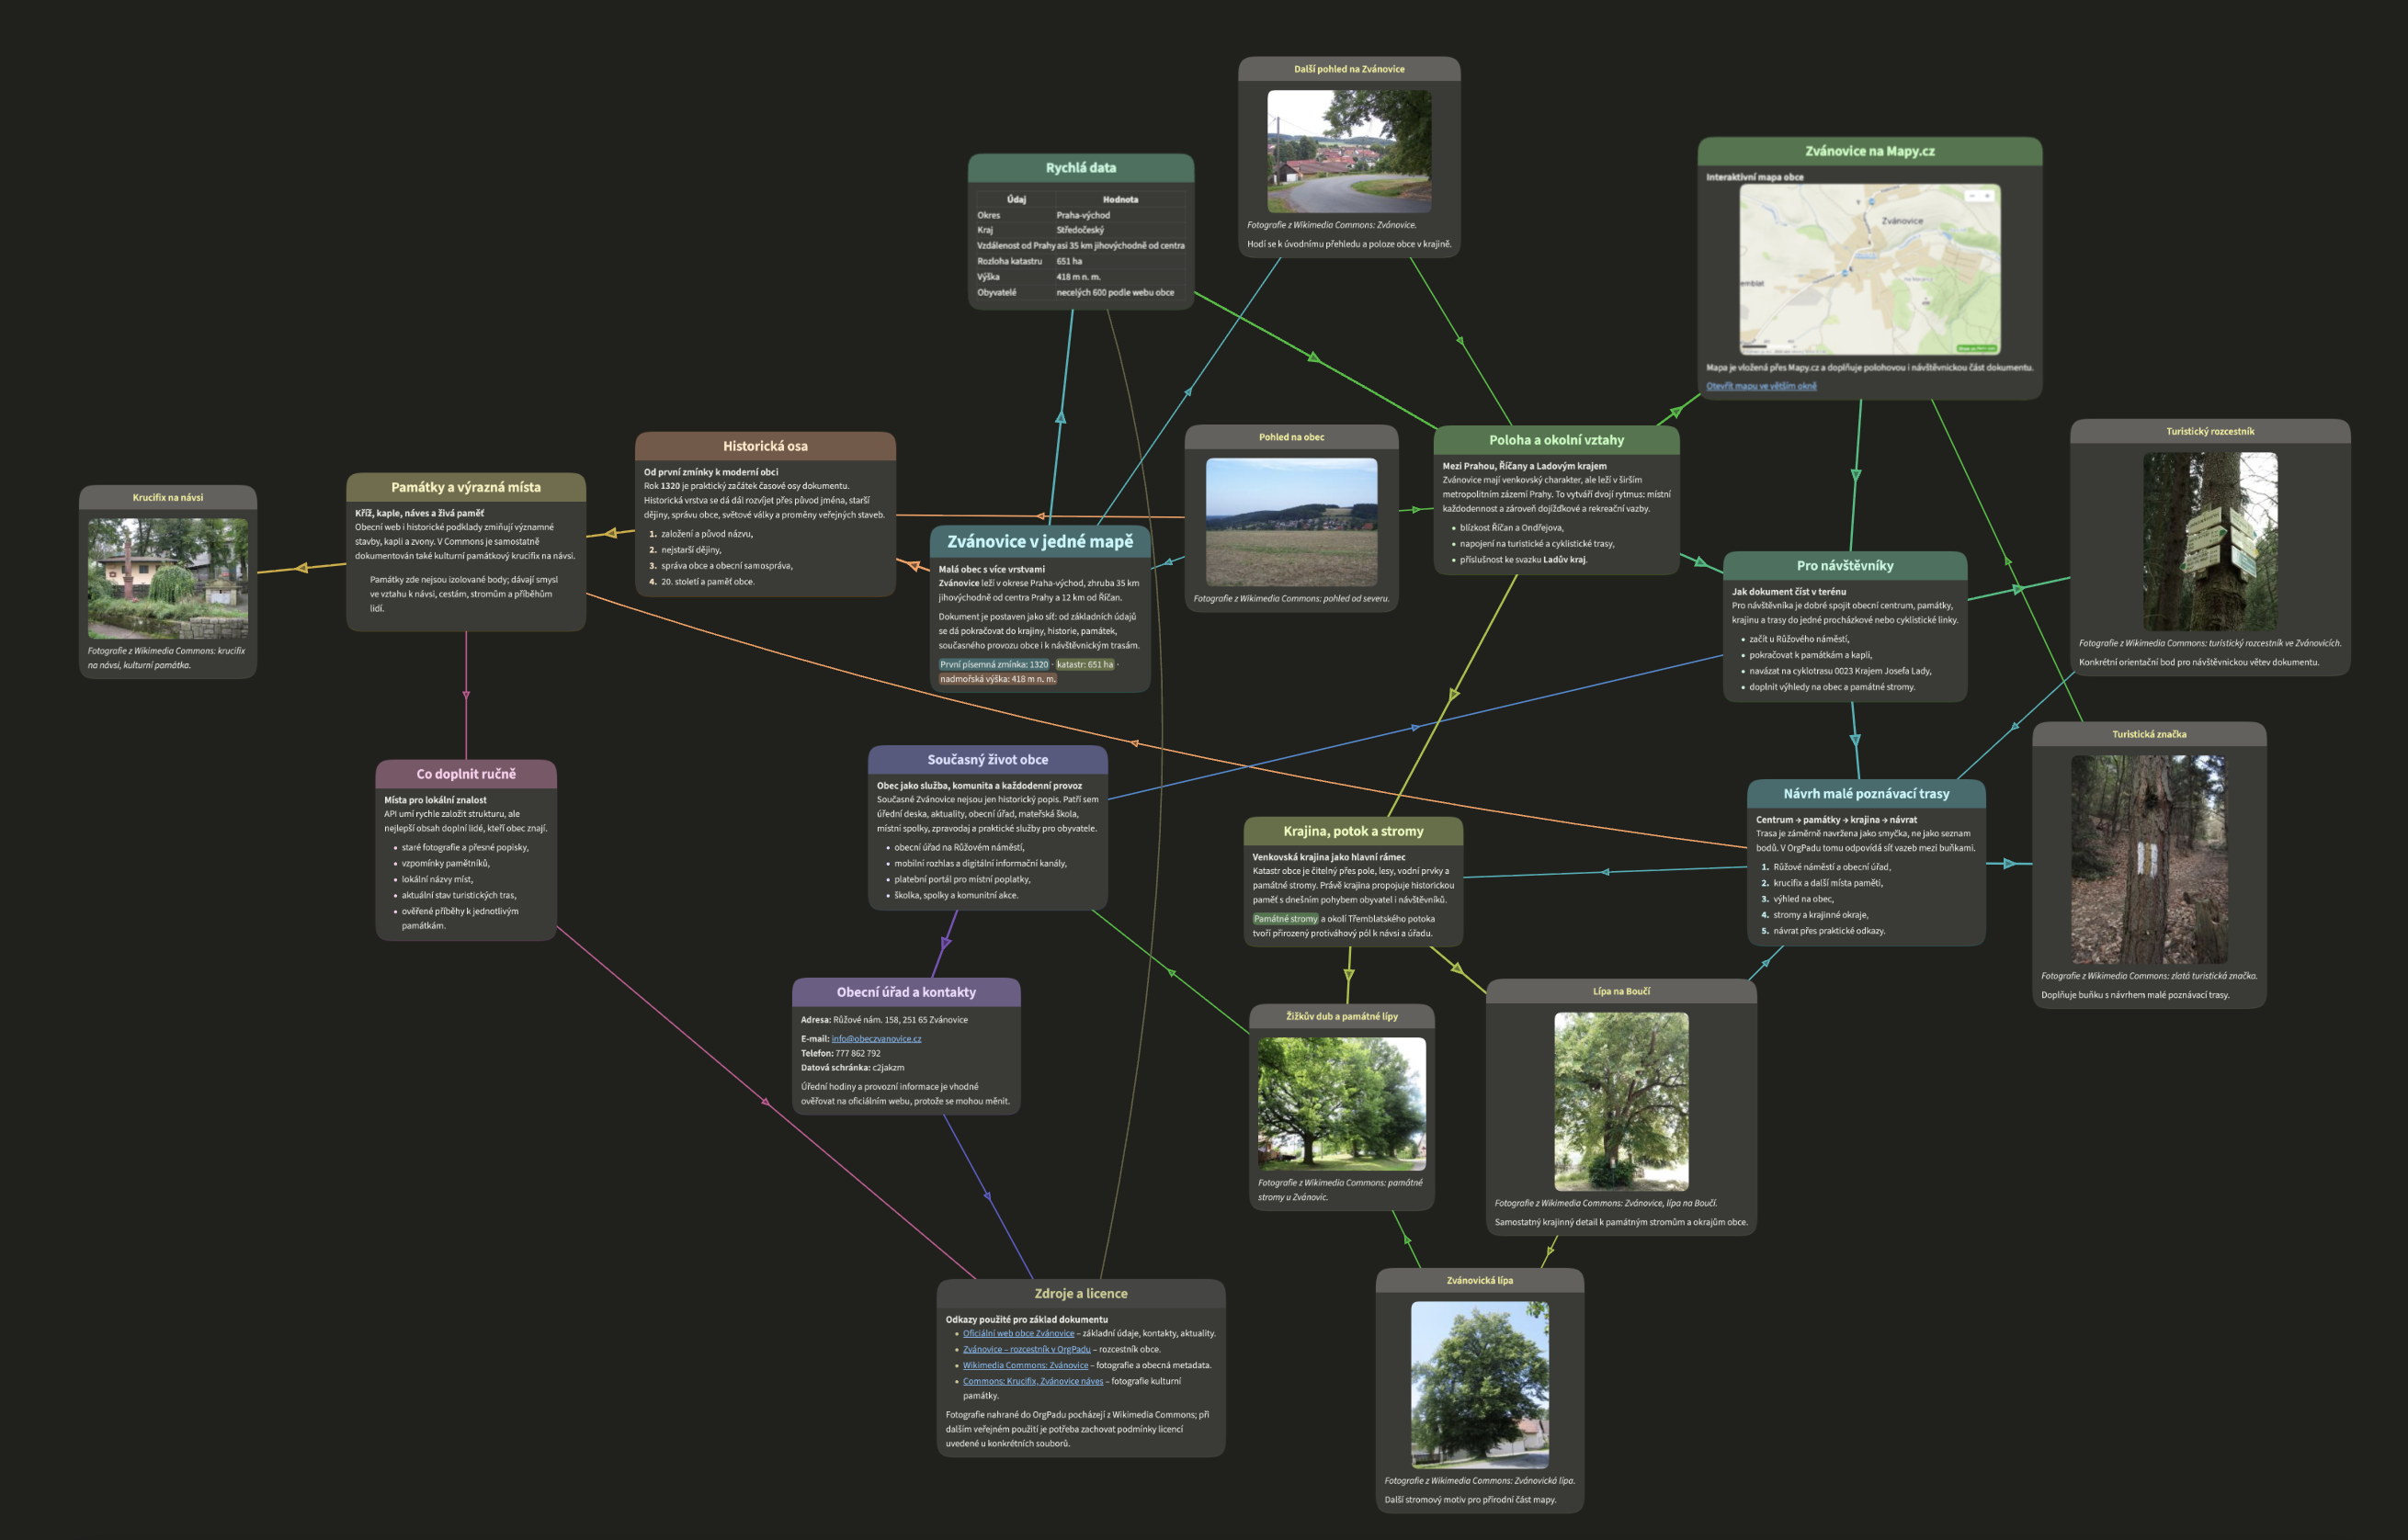Open the link 'Otevřít mapu ve větším okně'

[x=1761, y=386]
